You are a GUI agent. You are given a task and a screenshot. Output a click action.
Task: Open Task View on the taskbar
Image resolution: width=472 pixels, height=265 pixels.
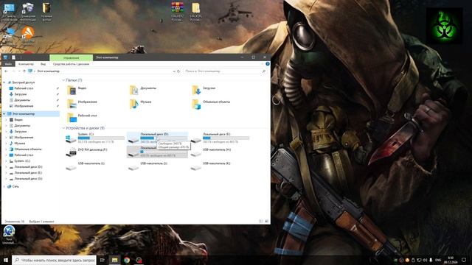(x=103, y=260)
